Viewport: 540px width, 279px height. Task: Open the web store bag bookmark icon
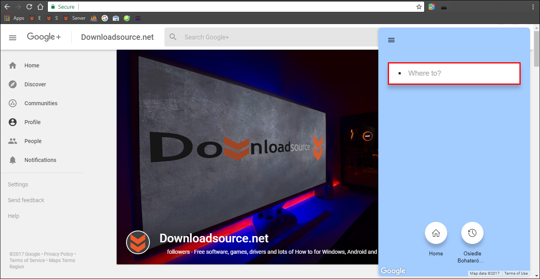click(x=116, y=18)
